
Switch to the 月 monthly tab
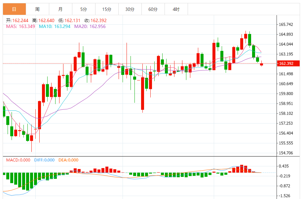coord(61,9)
